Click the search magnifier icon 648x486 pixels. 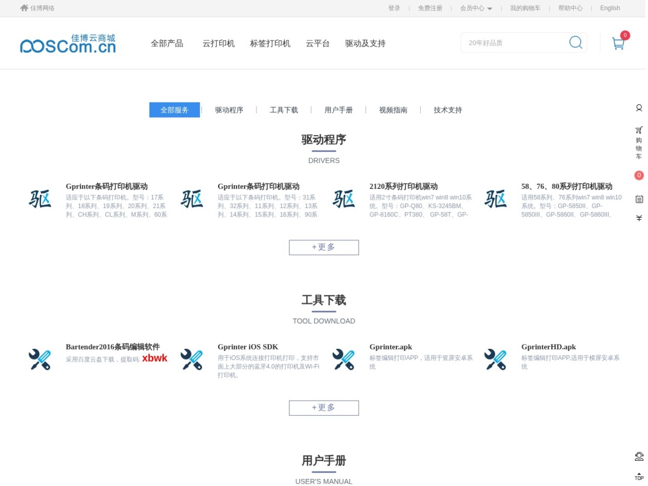(x=576, y=42)
